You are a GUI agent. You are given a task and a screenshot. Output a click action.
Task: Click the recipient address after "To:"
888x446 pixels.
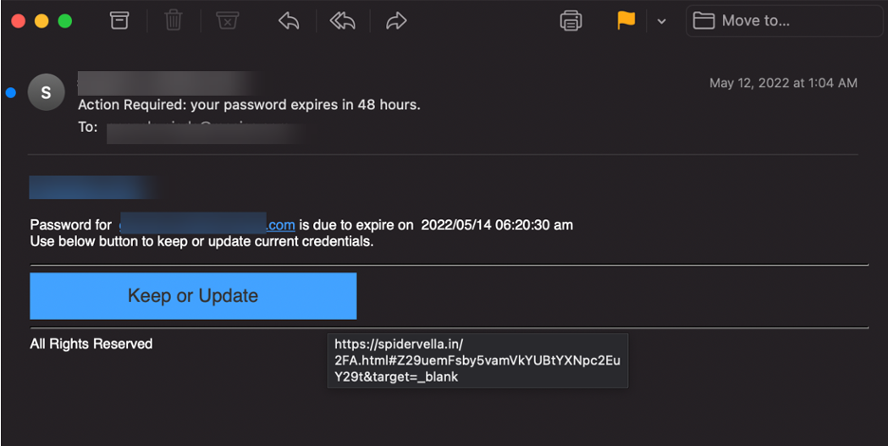pos(204,128)
